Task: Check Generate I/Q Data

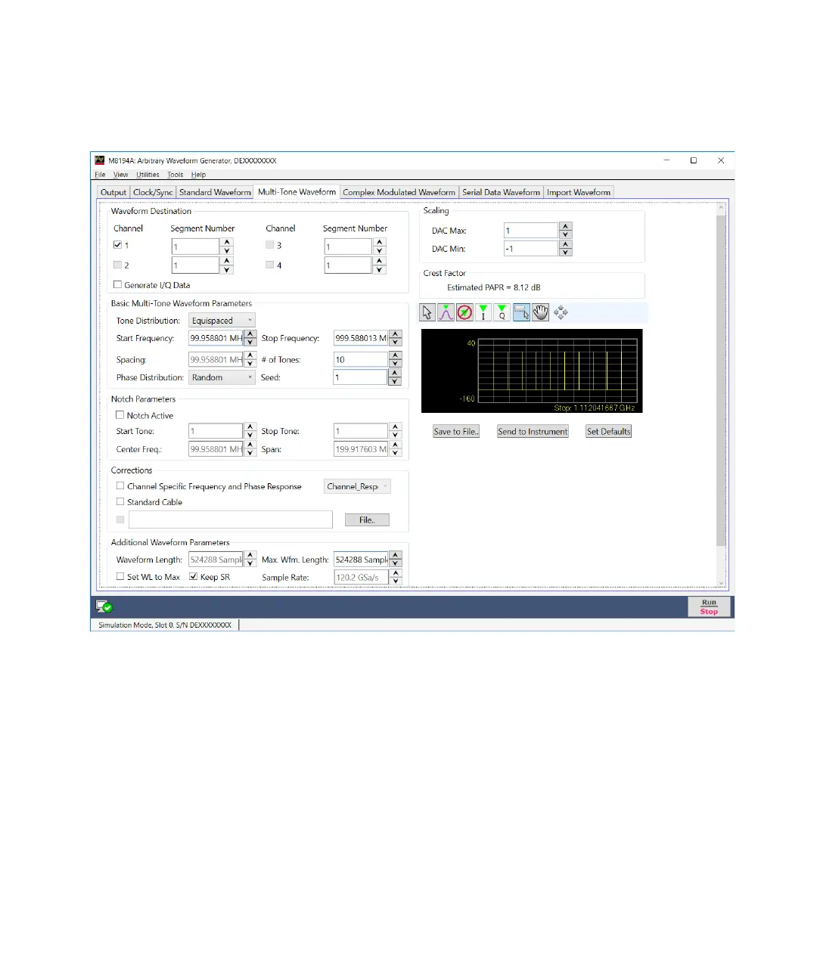Action: click(x=117, y=285)
